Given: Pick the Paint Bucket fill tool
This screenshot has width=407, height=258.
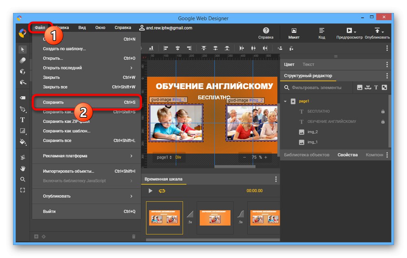Looking at the screenshot, I should click(x=23, y=142).
